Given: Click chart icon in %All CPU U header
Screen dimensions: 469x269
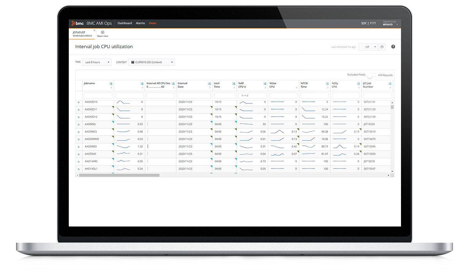Looking at the screenshot, I should (x=265, y=83).
